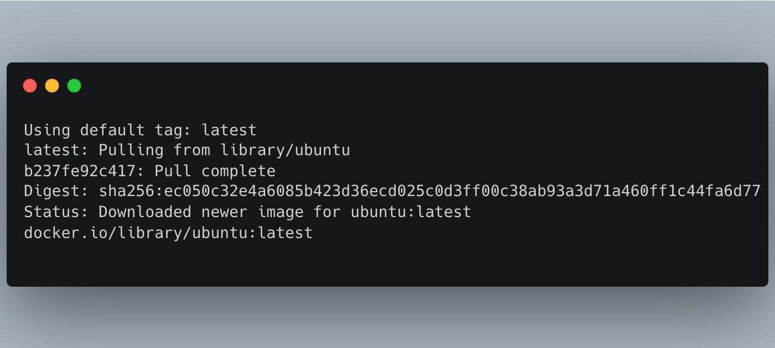Click the empty terminal area below the output
This screenshot has width=775, height=348.
coord(387,262)
